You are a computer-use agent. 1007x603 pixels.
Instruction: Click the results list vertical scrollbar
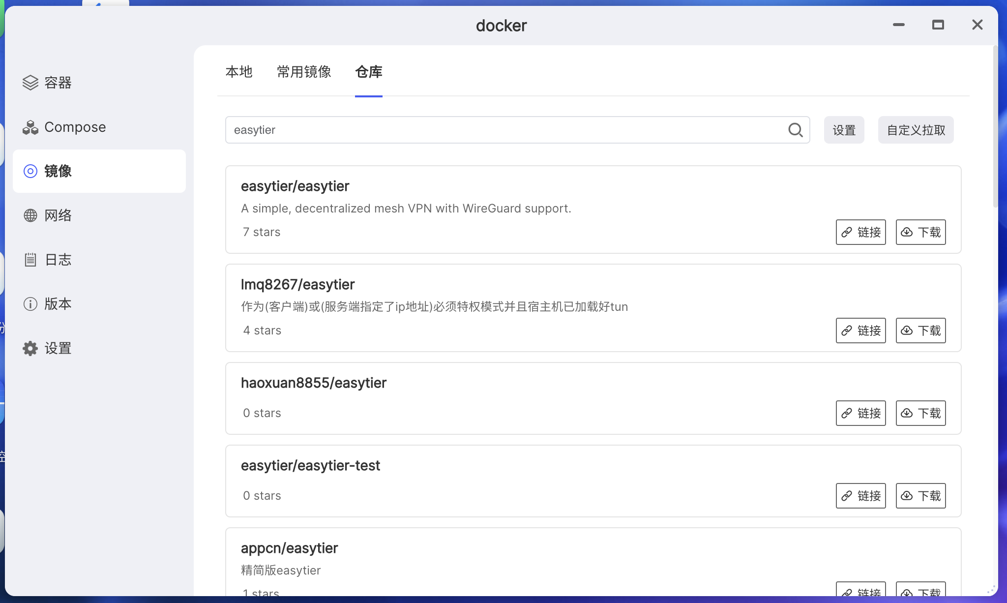(995, 127)
